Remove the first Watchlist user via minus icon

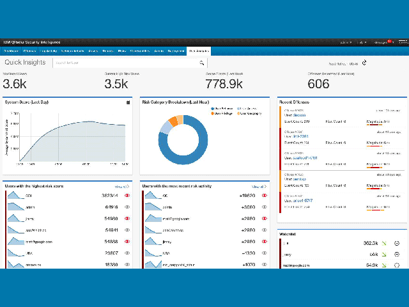coord(397,244)
